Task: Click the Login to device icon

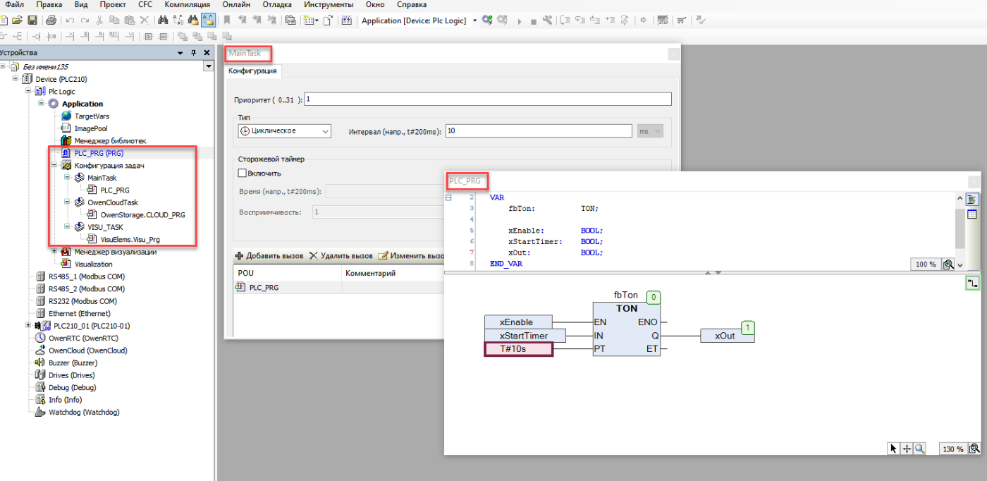Action: click(487, 20)
